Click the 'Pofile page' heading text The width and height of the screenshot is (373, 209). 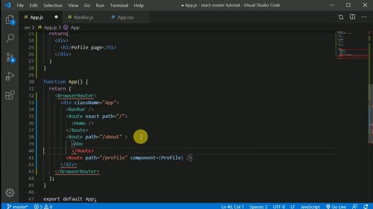[x=87, y=48]
